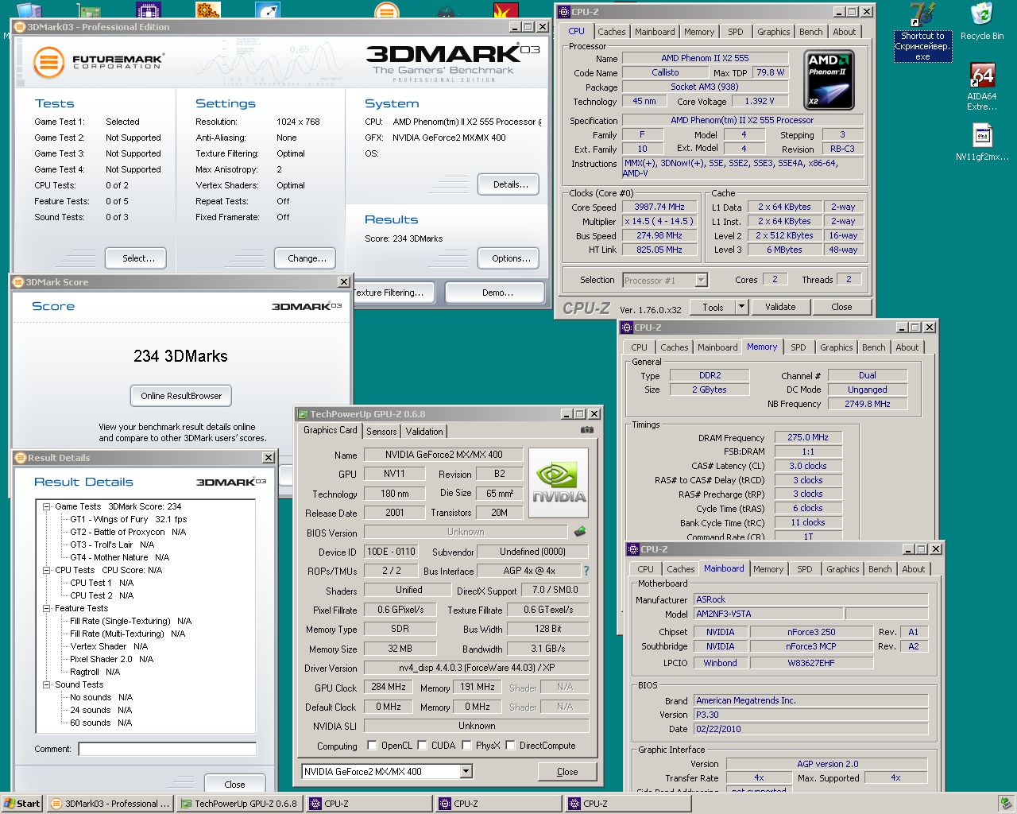The image size is (1017, 814).
Task: Click Options… button under Results
Action: pos(510,258)
